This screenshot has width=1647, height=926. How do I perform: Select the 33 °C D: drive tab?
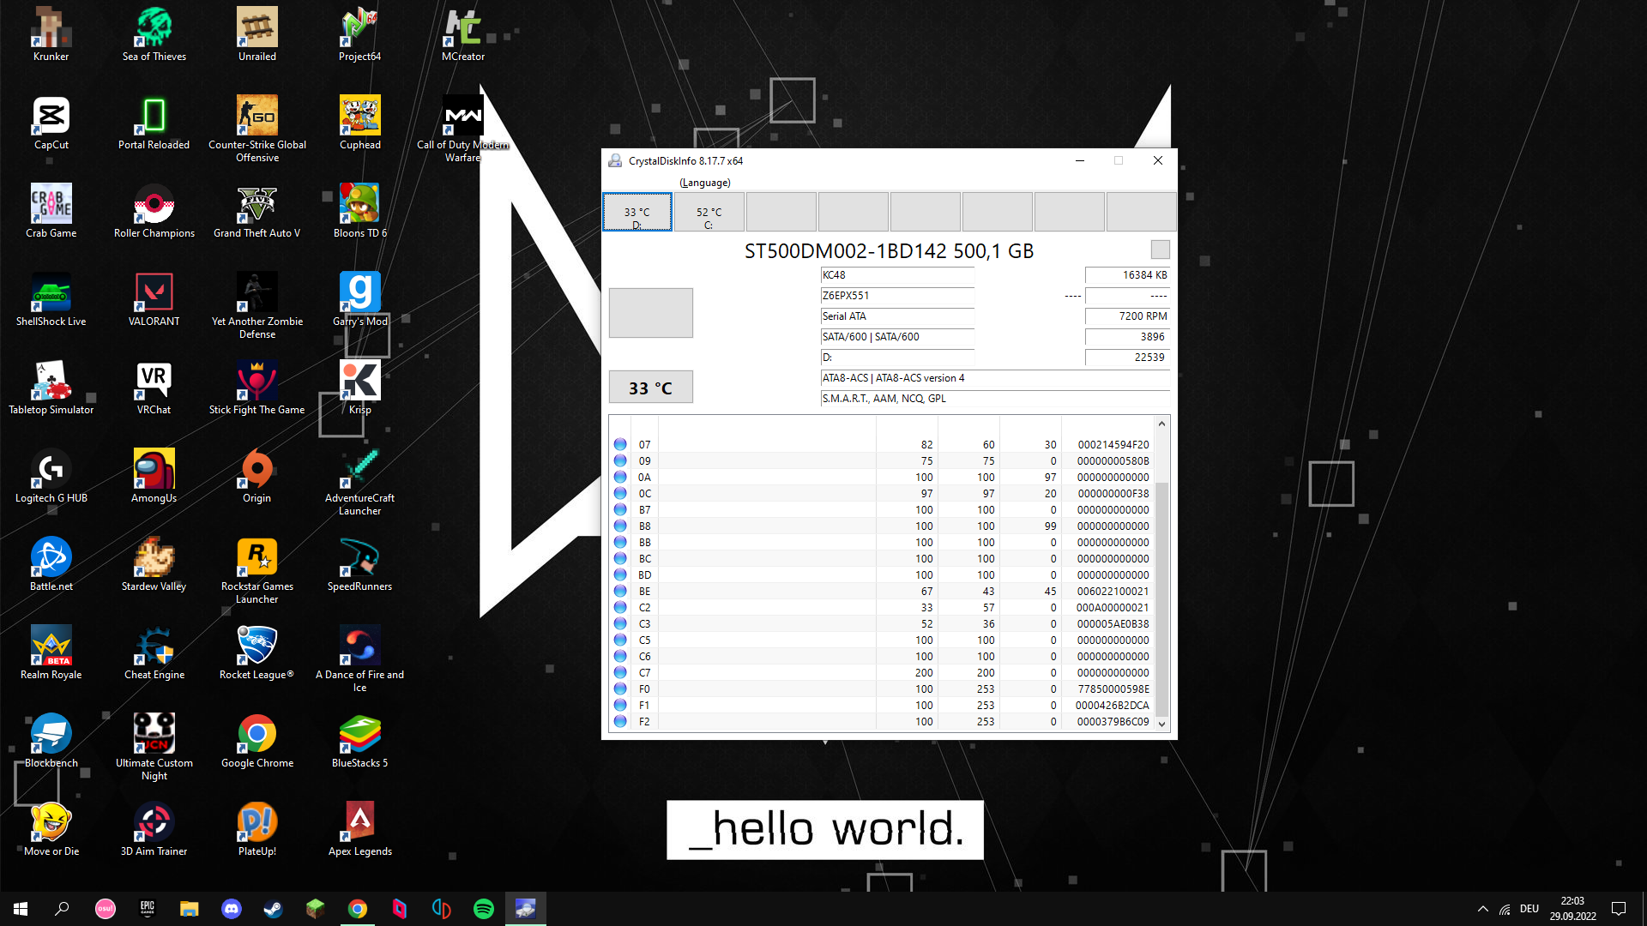click(636, 212)
